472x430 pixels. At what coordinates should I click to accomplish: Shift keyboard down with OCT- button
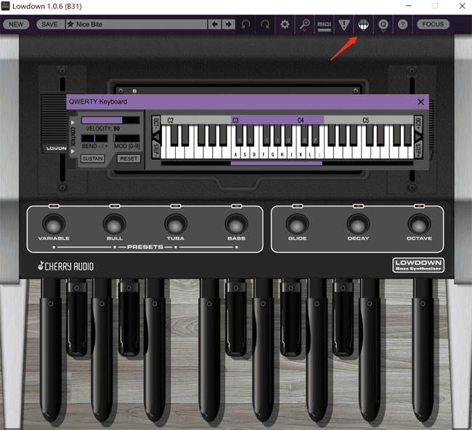coord(156,124)
